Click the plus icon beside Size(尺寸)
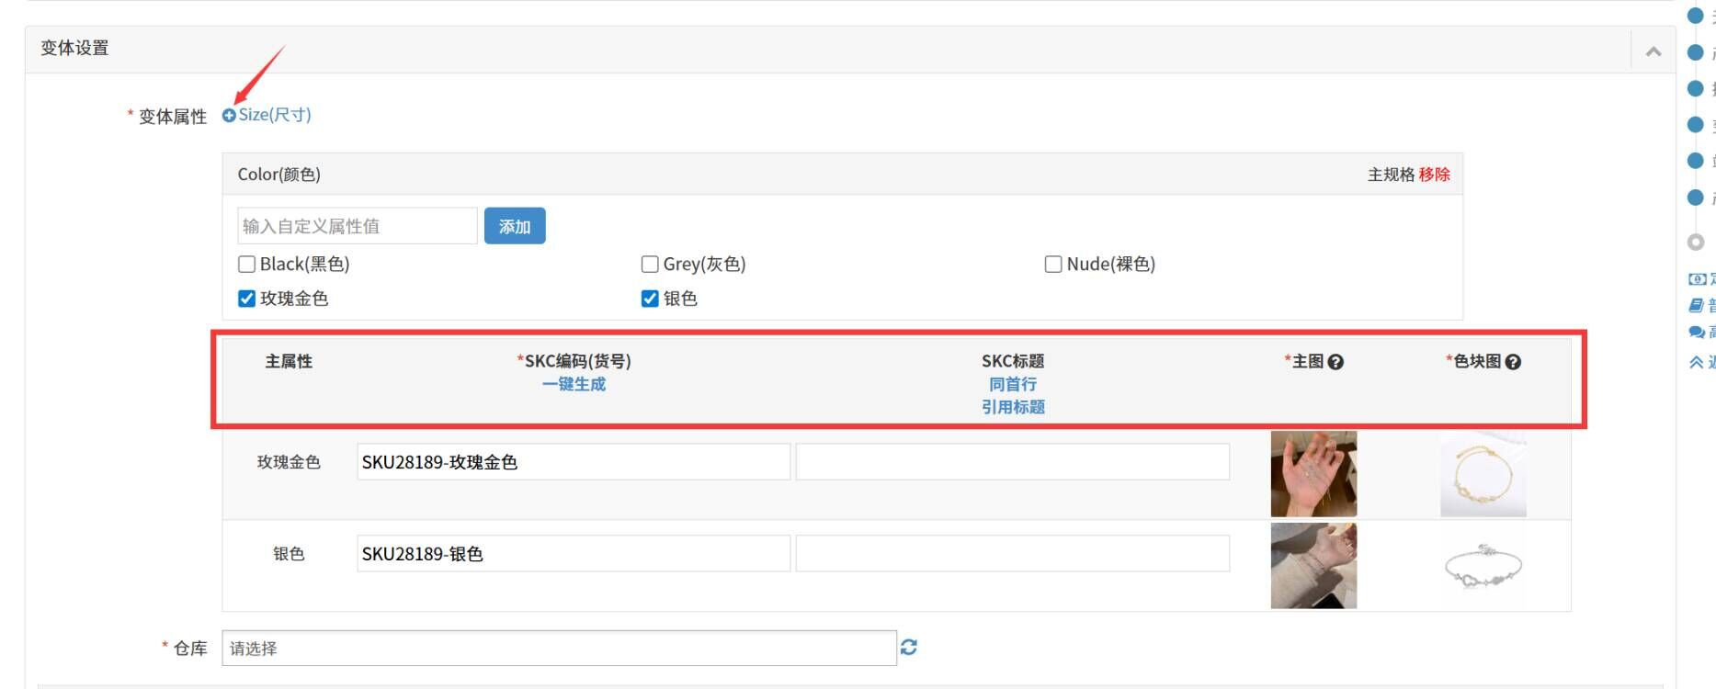This screenshot has height=689, width=1716. [x=229, y=116]
